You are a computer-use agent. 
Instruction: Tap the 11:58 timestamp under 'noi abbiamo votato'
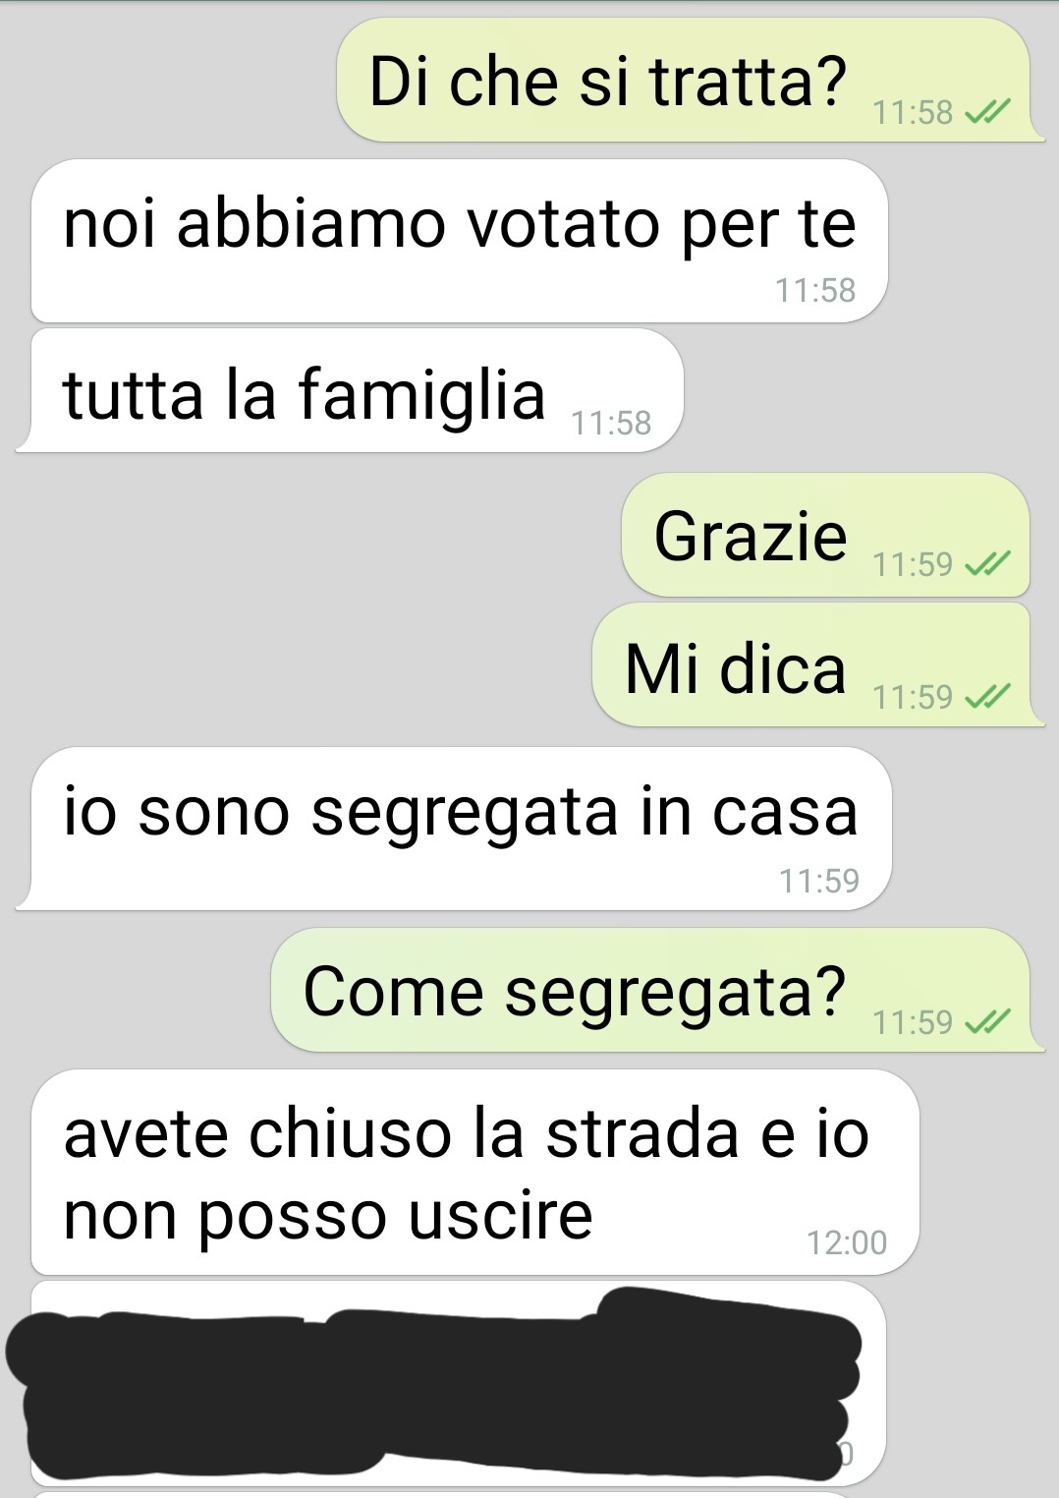pyautogui.click(x=815, y=291)
